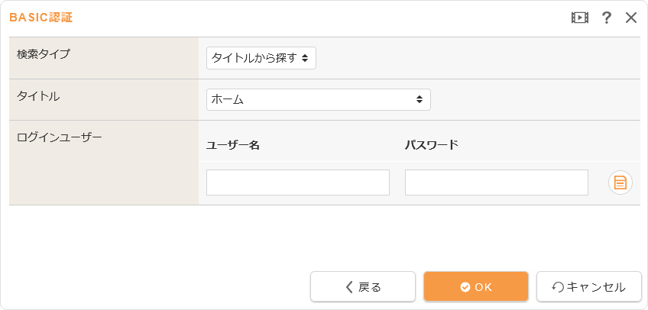Close the BASIC認証 dialog with X
Viewport: 648px width, 310px height.
pyautogui.click(x=631, y=18)
